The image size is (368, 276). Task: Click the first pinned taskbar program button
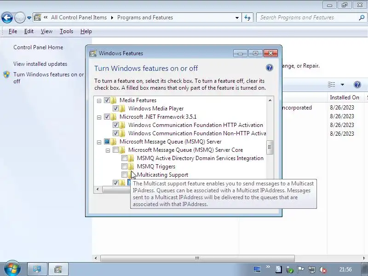pyautogui.click(x=37, y=269)
